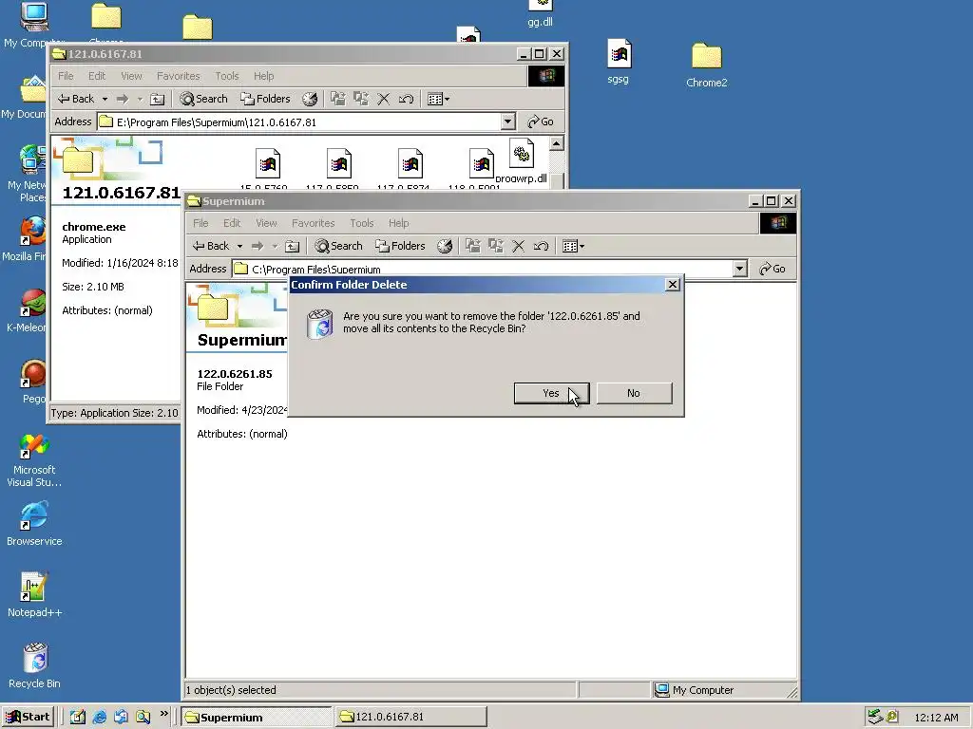This screenshot has width=973, height=729.
Task: Open File menu in 121.0.6167.81 window
Action: click(x=66, y=76)
